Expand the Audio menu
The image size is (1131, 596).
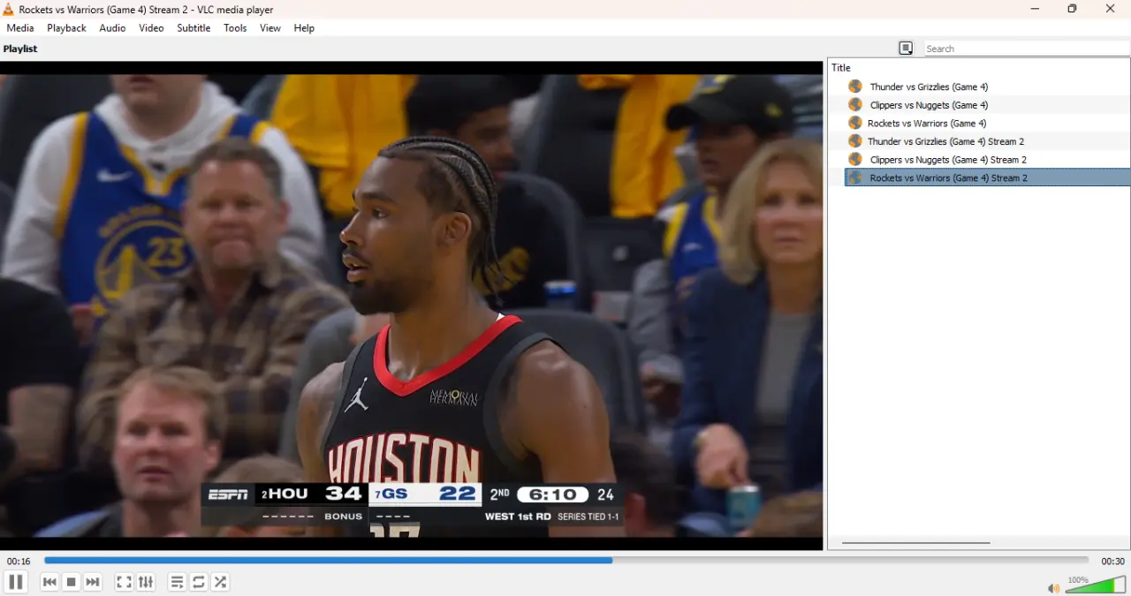click(x=112, y=28)
